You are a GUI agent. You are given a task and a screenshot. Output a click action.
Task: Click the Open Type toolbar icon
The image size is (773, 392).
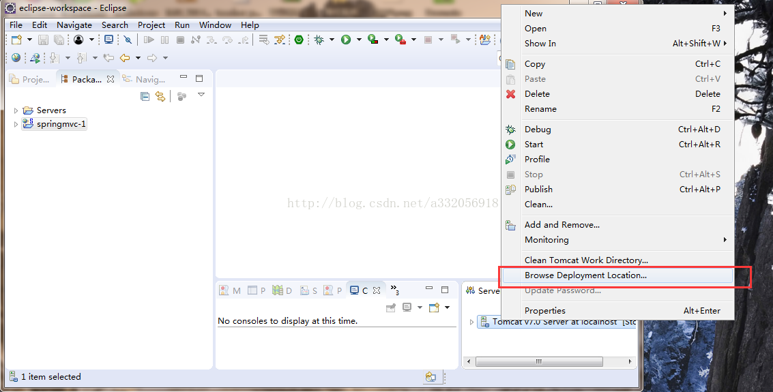(x=485, y=40)
